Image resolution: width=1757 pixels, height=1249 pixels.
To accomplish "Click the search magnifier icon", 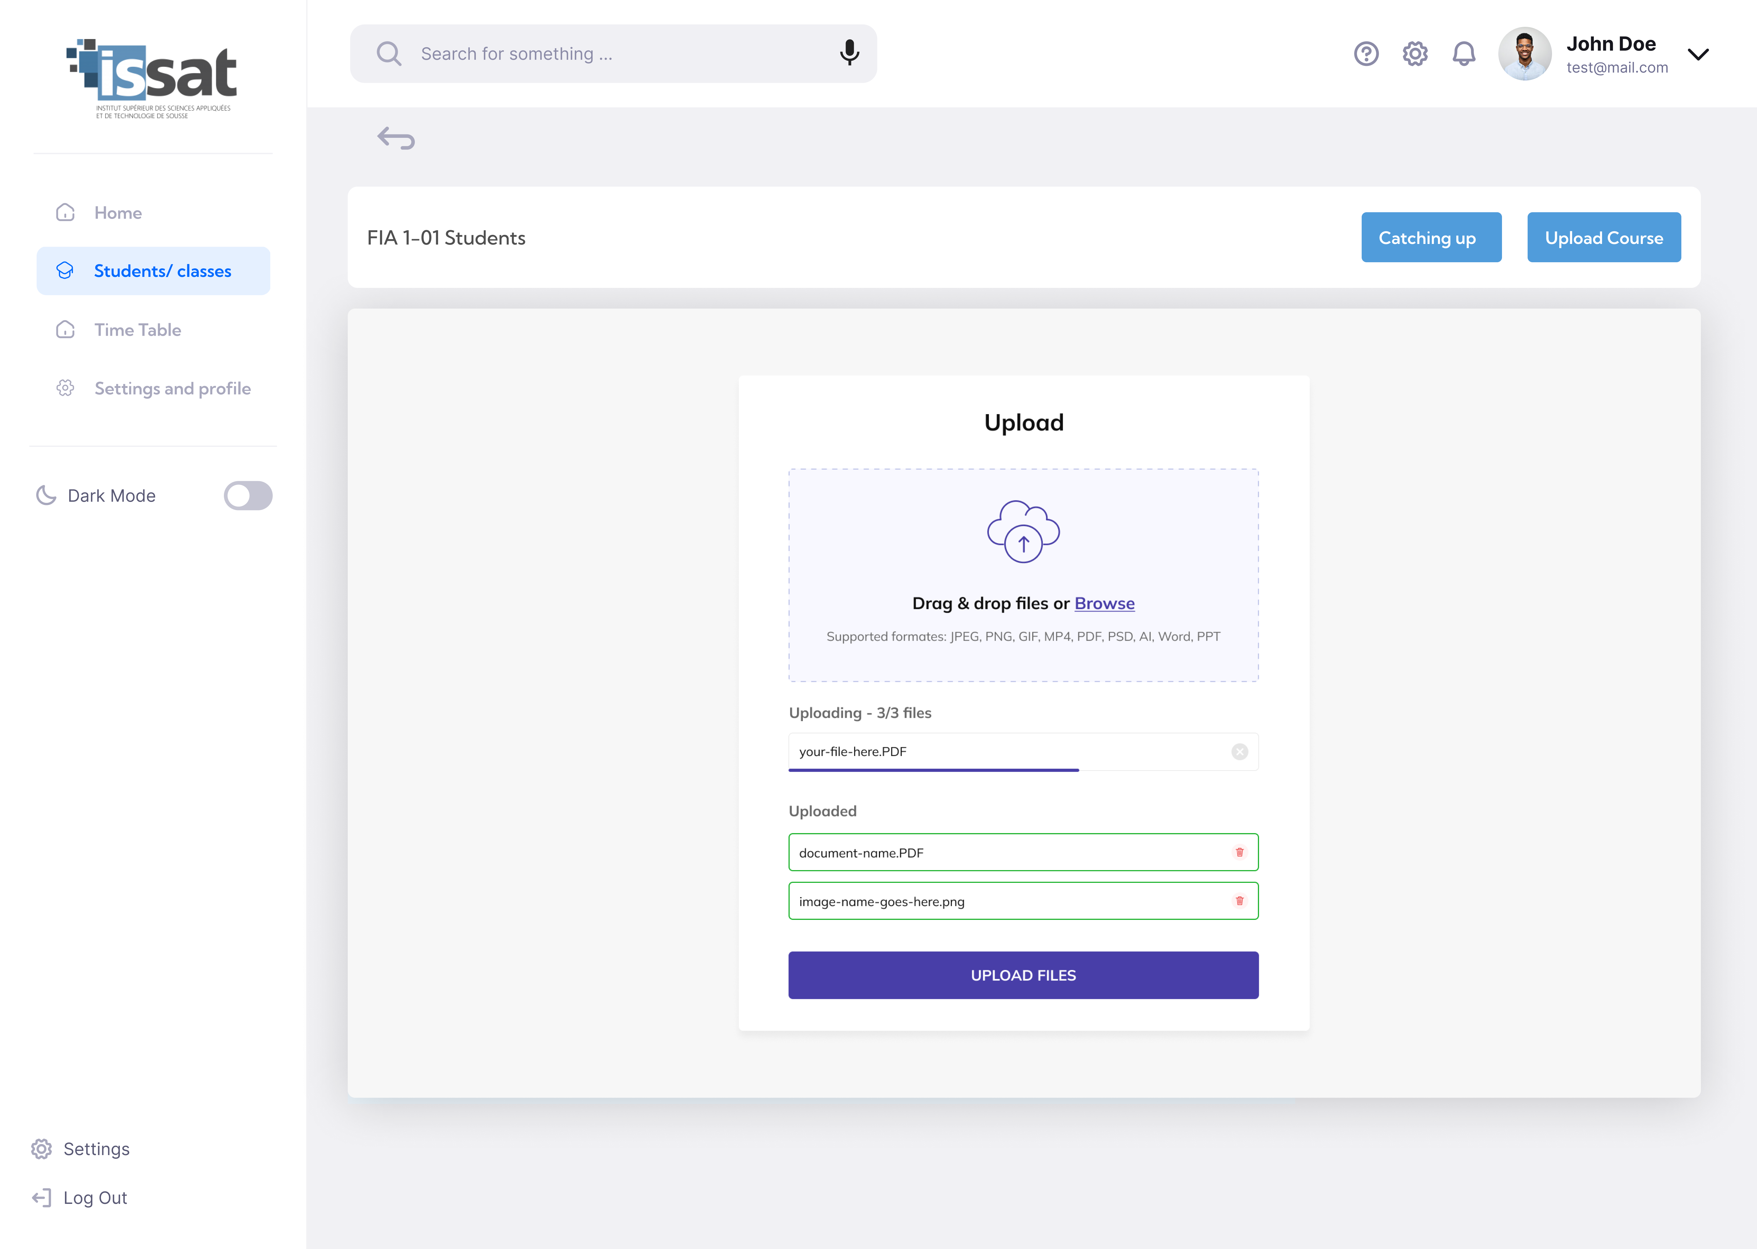I will pos(389,54).
